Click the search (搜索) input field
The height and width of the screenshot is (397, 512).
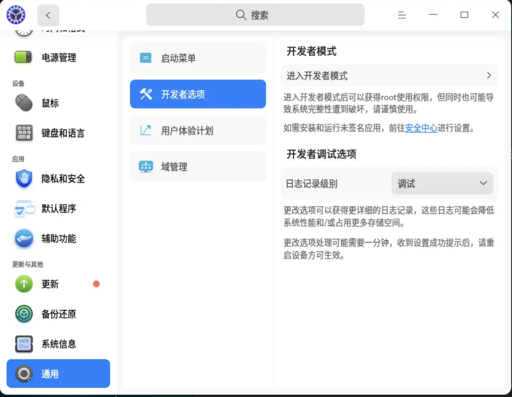tap(255, 15)
